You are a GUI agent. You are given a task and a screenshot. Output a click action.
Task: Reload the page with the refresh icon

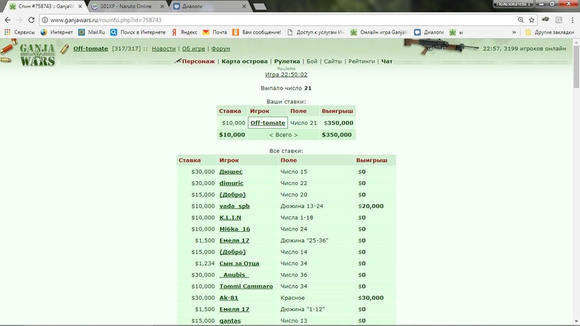tap(31, 20)
